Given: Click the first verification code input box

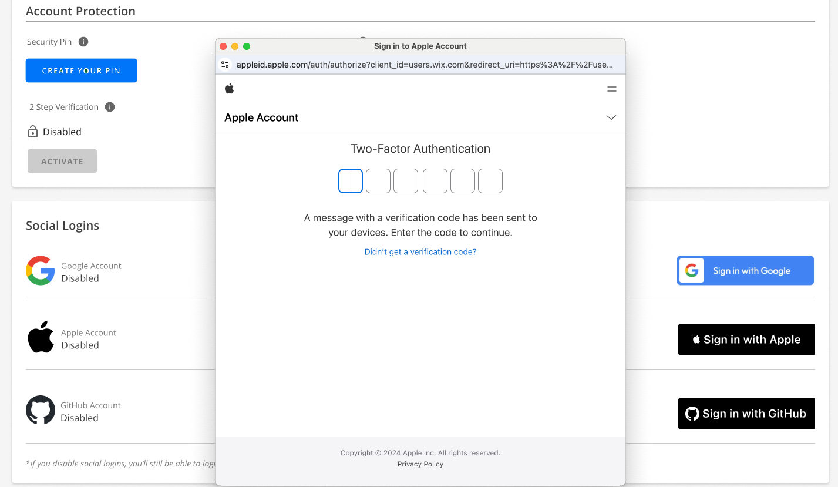Looking at the screenshot, I should click(x=351, y=181).
